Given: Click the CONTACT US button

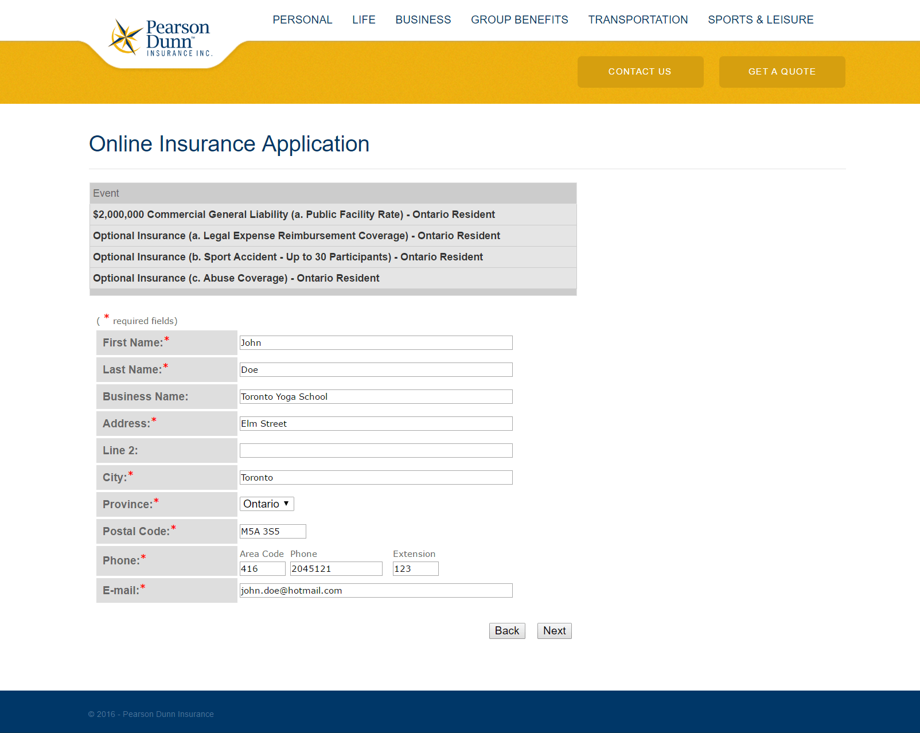Looking at the screenshot, I should click(640, 72).
